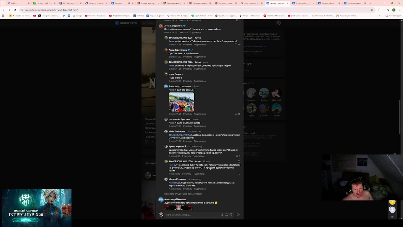Open Dashboard bookmark
The height and width of the screenshot is (227, 403).
click(323, 15)
